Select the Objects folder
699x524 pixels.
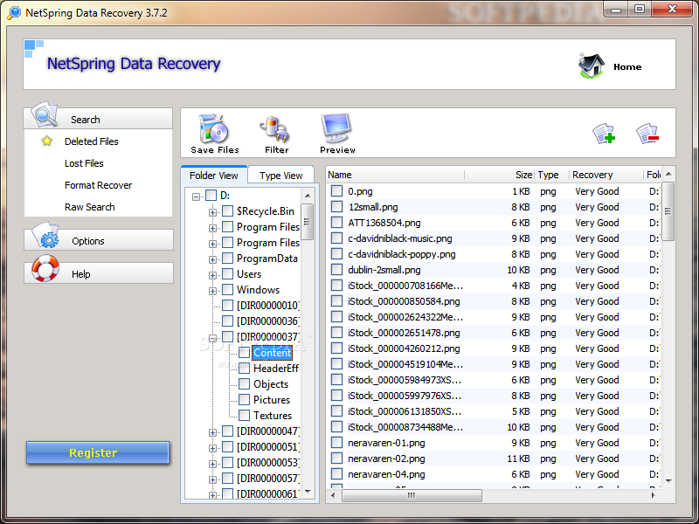tap(271, 384)
